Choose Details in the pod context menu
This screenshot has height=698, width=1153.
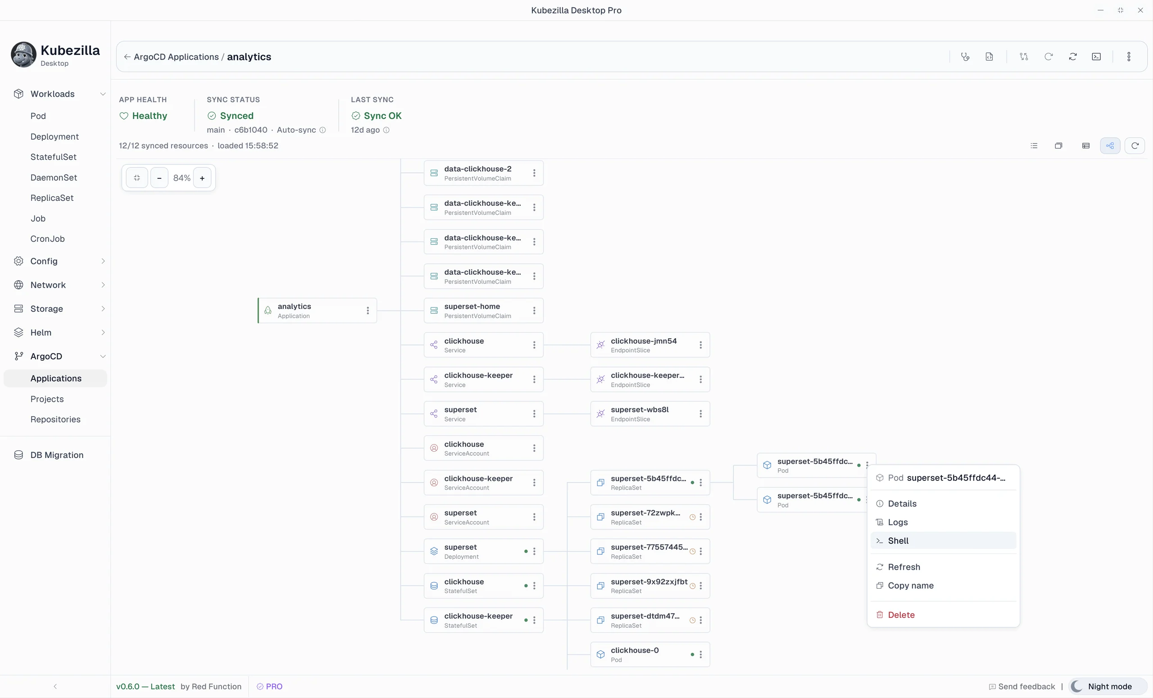(943, 503)
